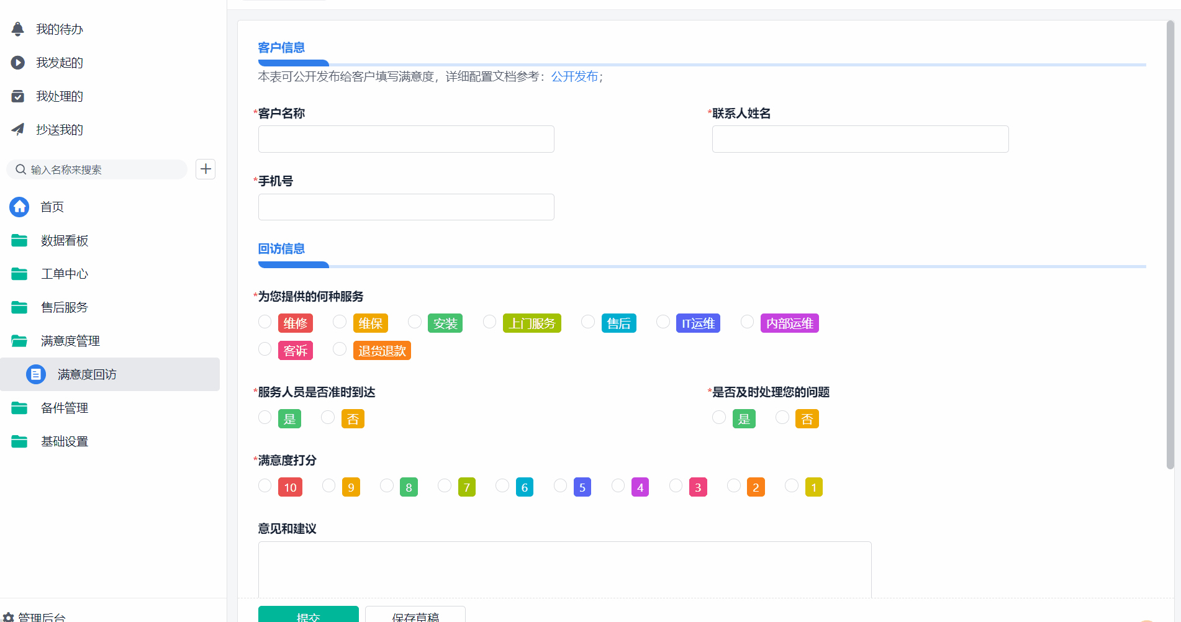The width and height of the screenshot is (1181, 622).
Task: Click the bell icon beside 我的待办
Action: [18, 29]
